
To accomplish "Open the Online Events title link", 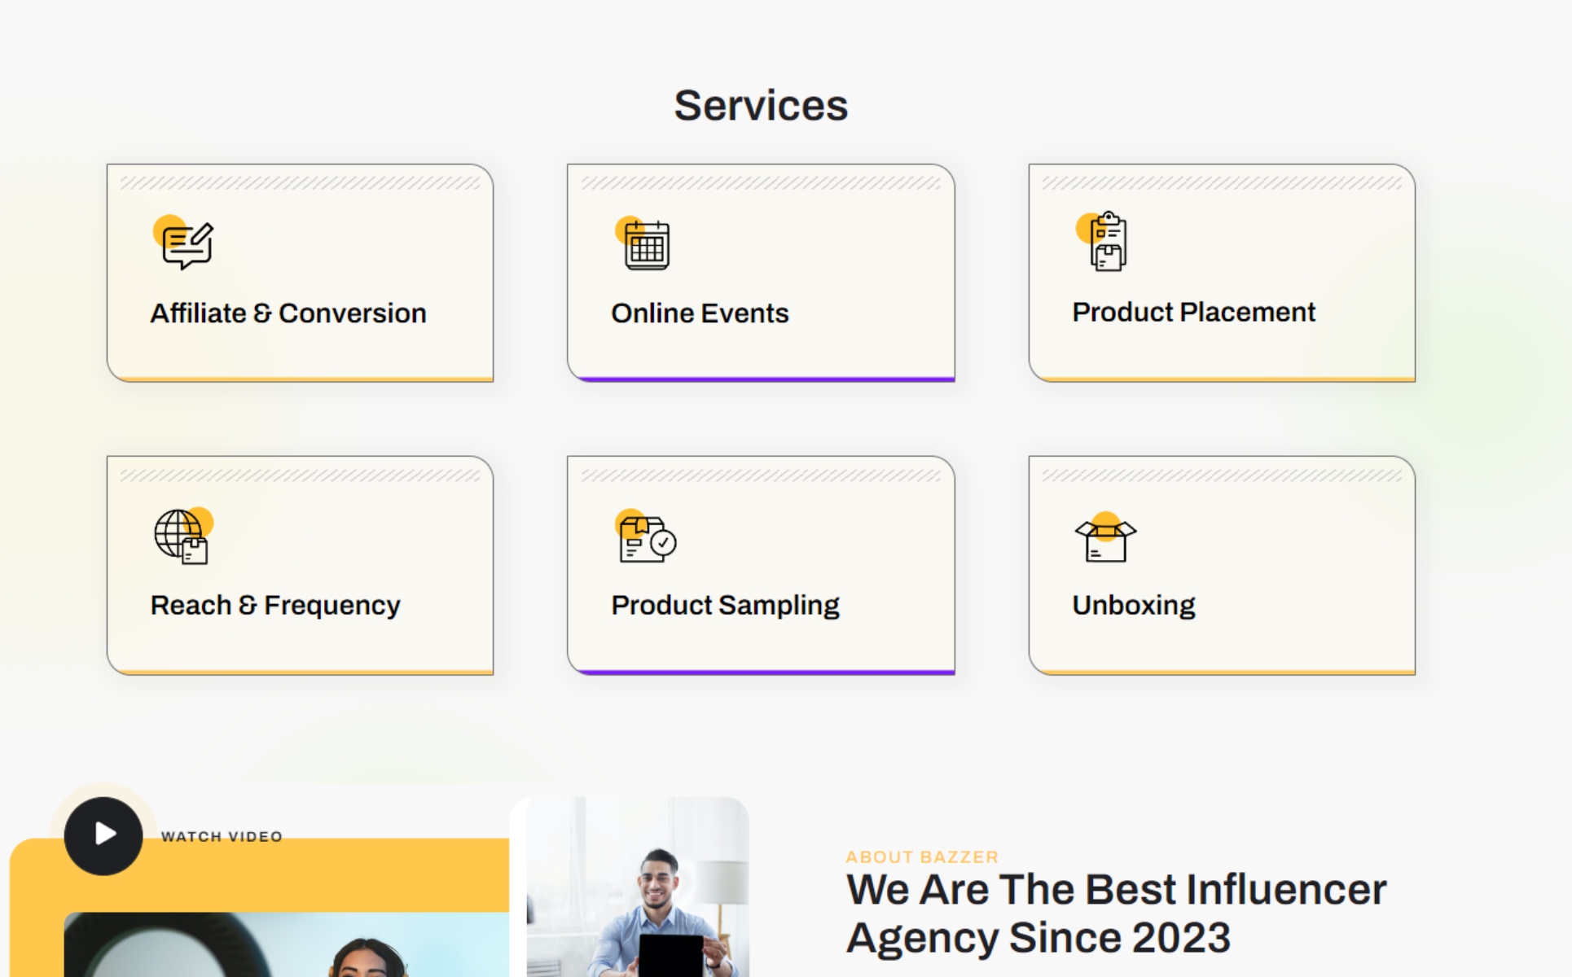I will (700, 313).
